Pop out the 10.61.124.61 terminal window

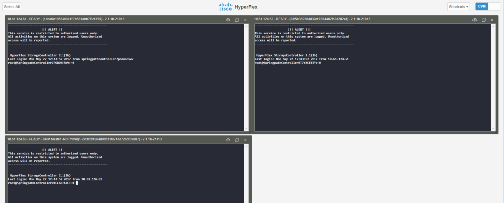click(237, 20)
